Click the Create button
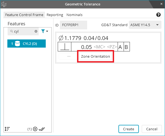165x136 pixels. point(129,129)
